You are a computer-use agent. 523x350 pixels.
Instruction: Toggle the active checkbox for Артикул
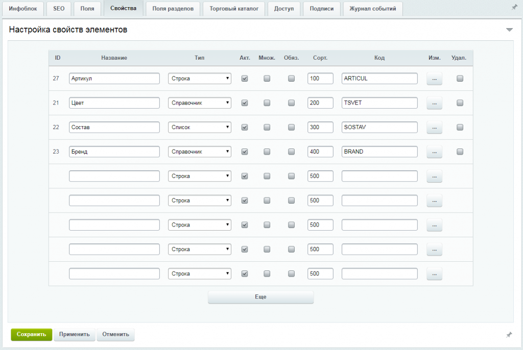coord(245,79)
